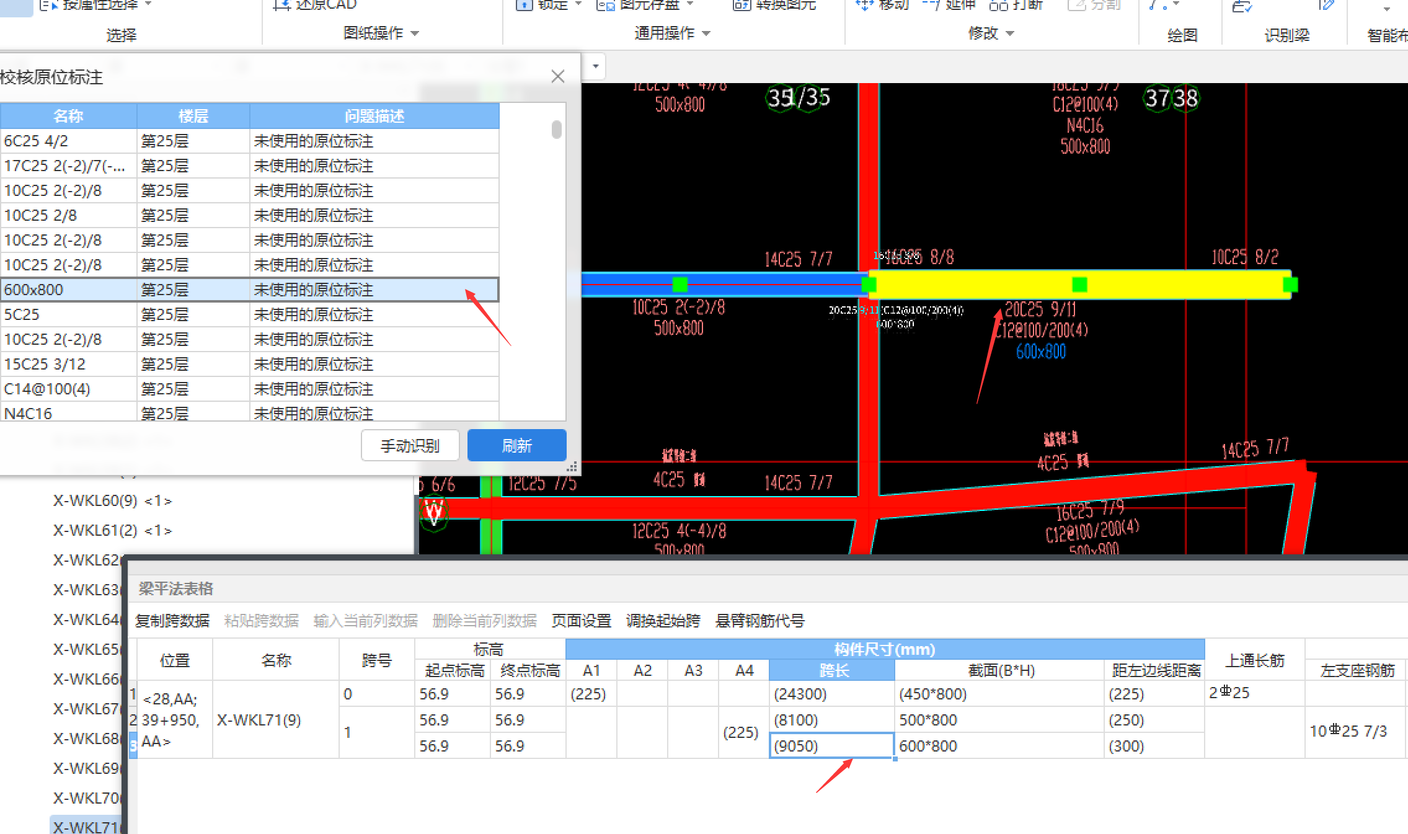Viewport: 1408px width, 834px height.
Task: Open the 图纸操作 dropdown group
Action: pos(381,33)
